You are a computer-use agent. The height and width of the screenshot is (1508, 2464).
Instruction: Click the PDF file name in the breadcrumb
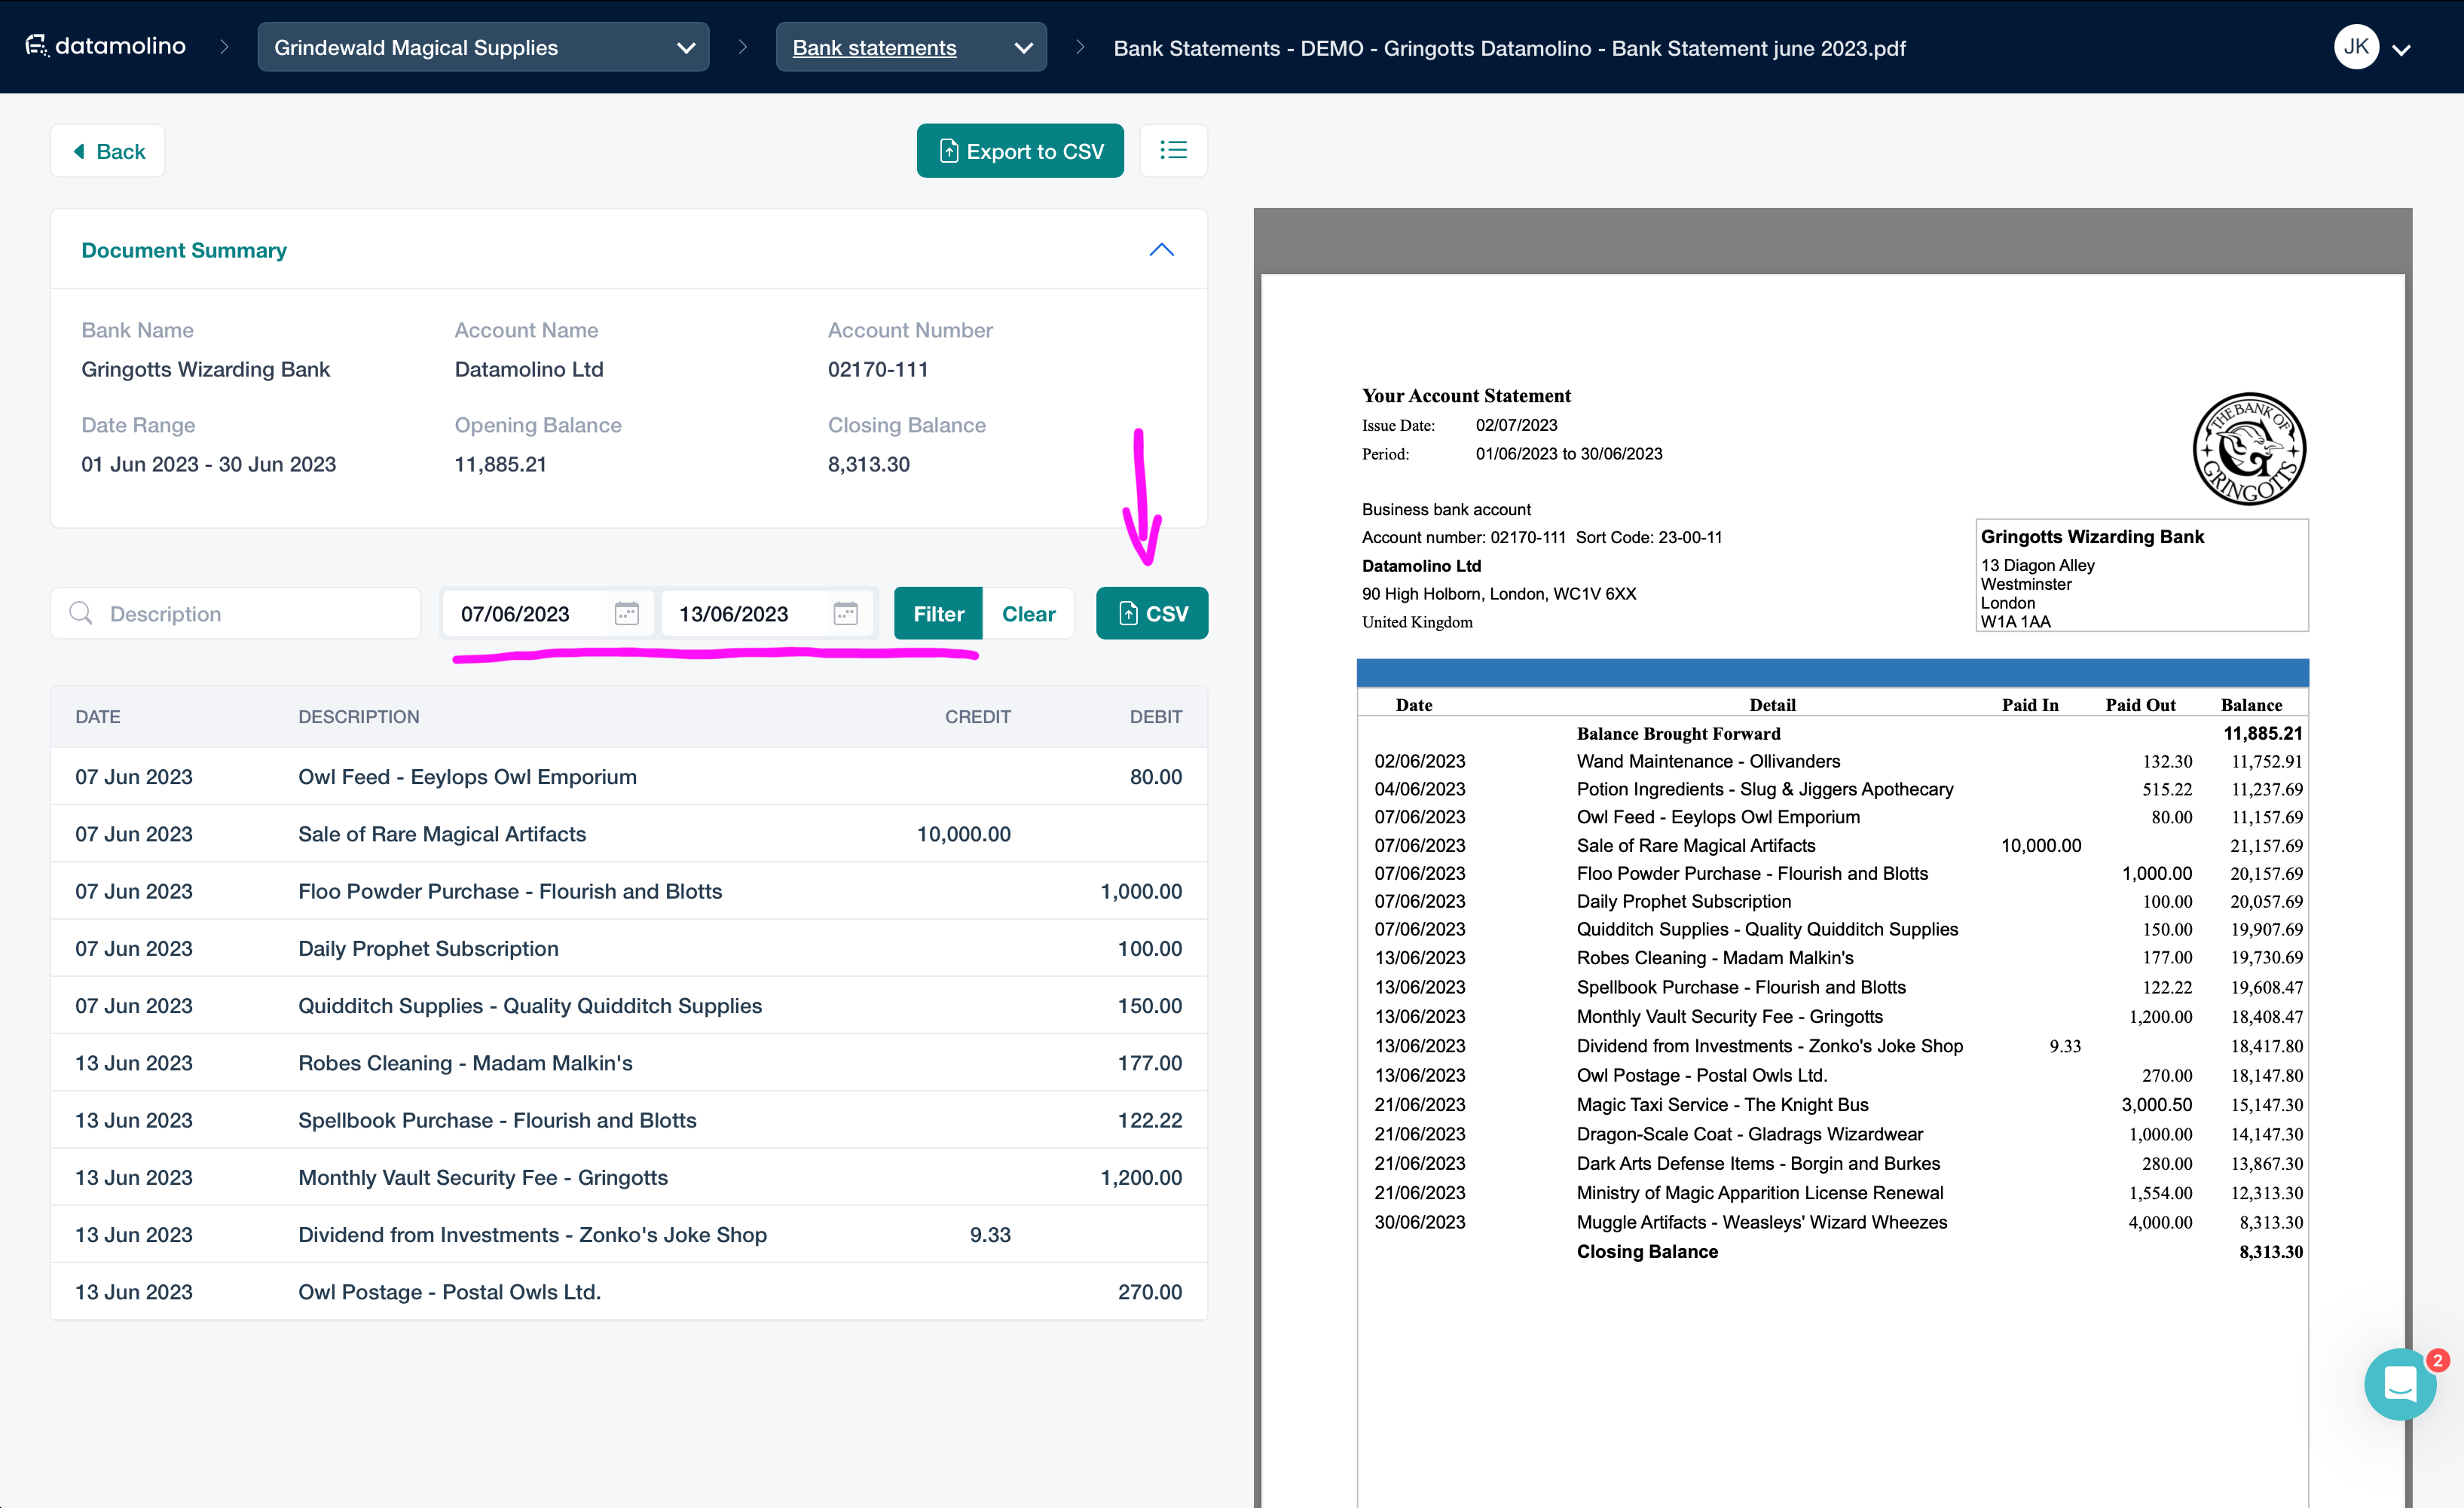click(1510, 48)
